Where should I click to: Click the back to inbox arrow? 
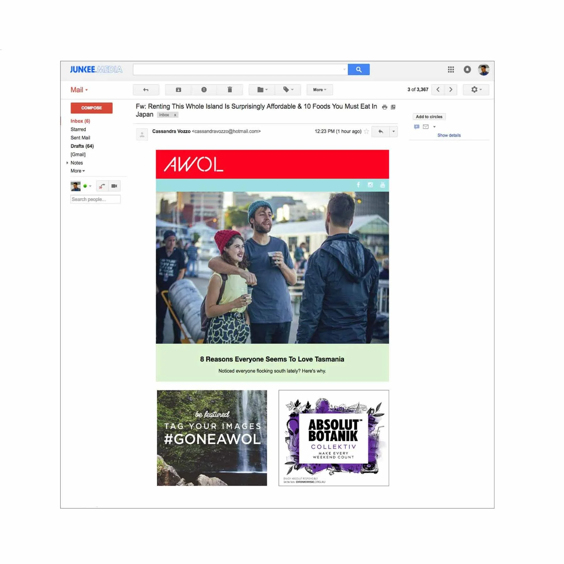pos(146,90)
